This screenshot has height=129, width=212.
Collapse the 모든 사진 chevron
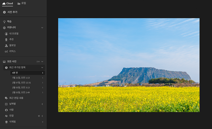click(42, 61)
